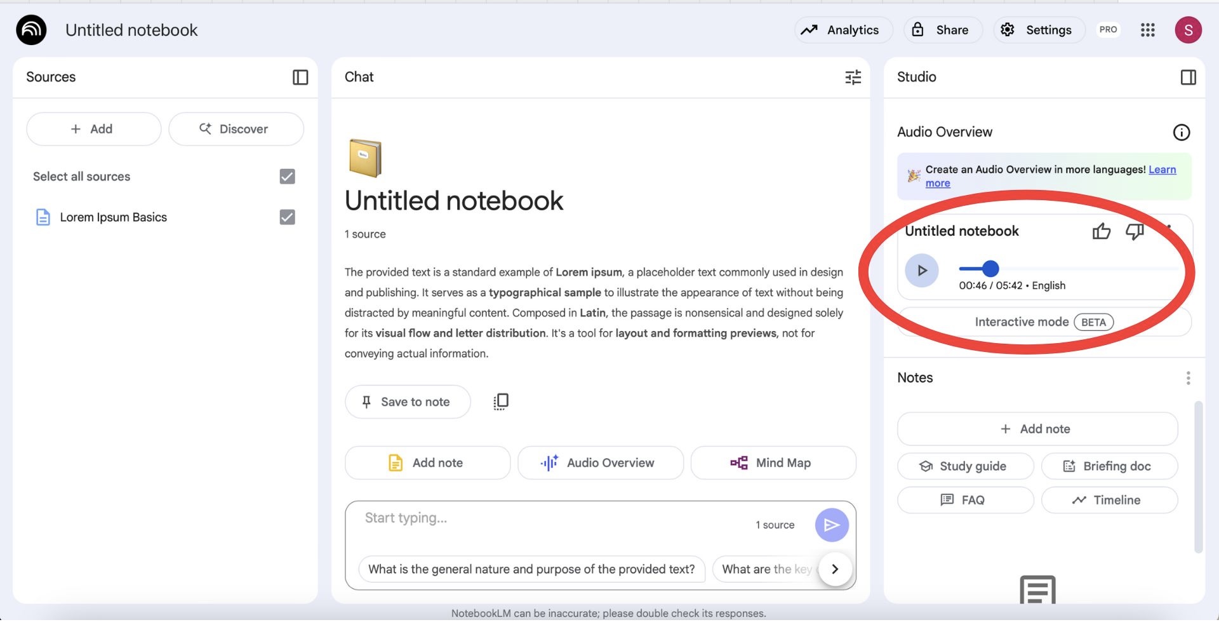This screenshot has width=1219, height=622.
Task: Select the suggested question about general nature
Action: pyautogui.click(x=531, y=570)
